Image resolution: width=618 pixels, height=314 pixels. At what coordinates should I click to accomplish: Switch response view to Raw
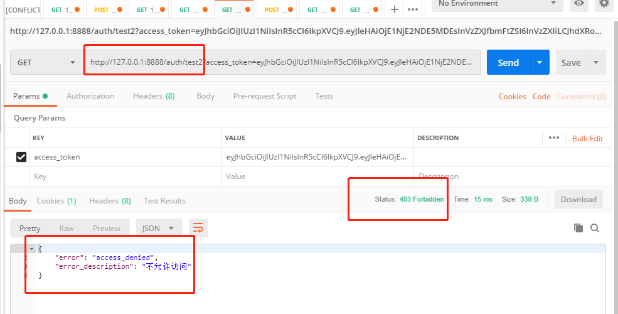tap(66, 229)
